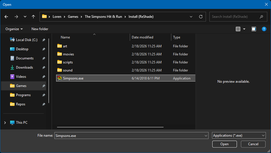Open Videos in the sidebar
The width and height of the screenshot is (271, 153).
coord(24,77)
